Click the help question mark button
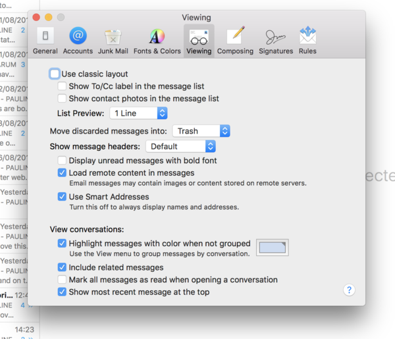This screenshot has width=395, height=339. tap(350, 290)
